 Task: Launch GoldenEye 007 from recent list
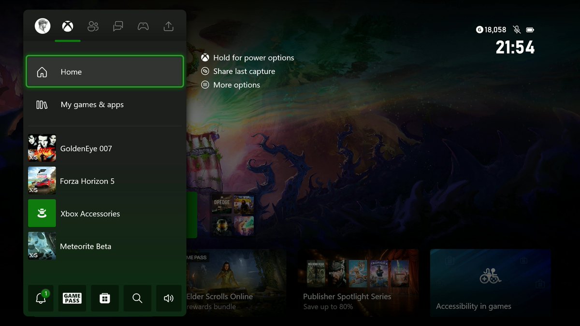[105, 148]
